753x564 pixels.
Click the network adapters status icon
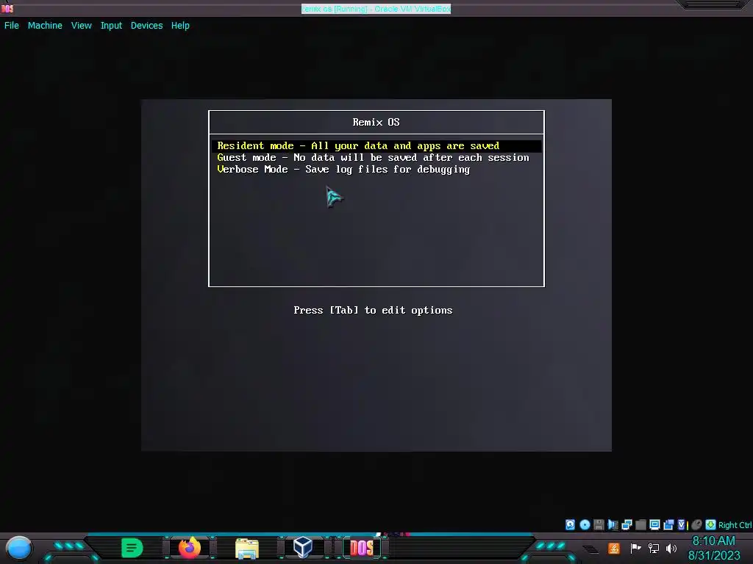point(627,524)
